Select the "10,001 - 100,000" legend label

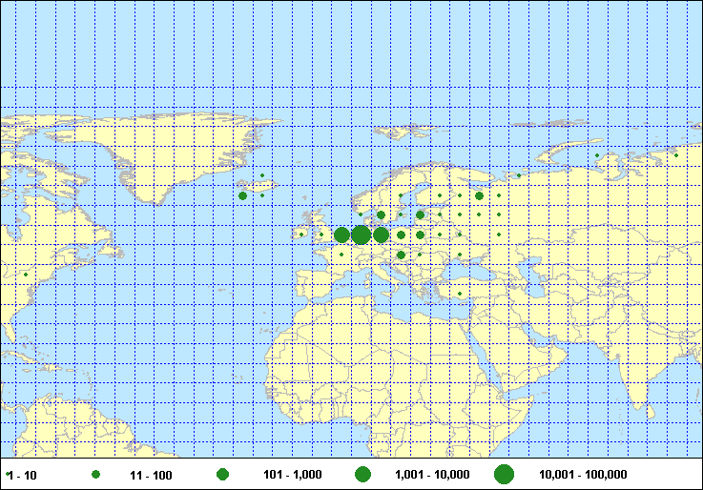tap(583, 474)
